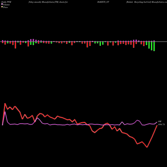The height and width of the screenshot is (167, 167).
Task: Click the '(3day smooth) MunafaSutra(TM) charts for' text
Action: click(48, 2)
